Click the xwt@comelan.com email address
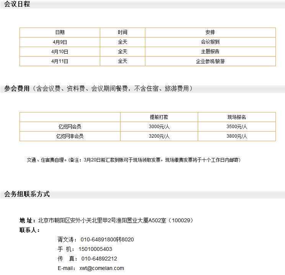The height and width of the screenshot is (275, 285). tap(101, 268)
